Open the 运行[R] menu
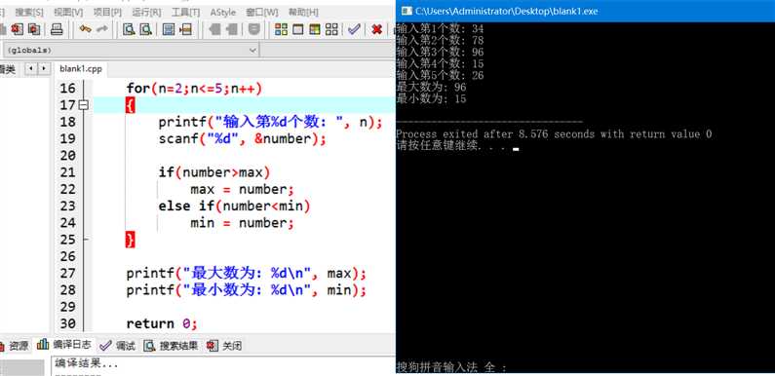This screenshot has height=376, width=775. click(146, 12)
